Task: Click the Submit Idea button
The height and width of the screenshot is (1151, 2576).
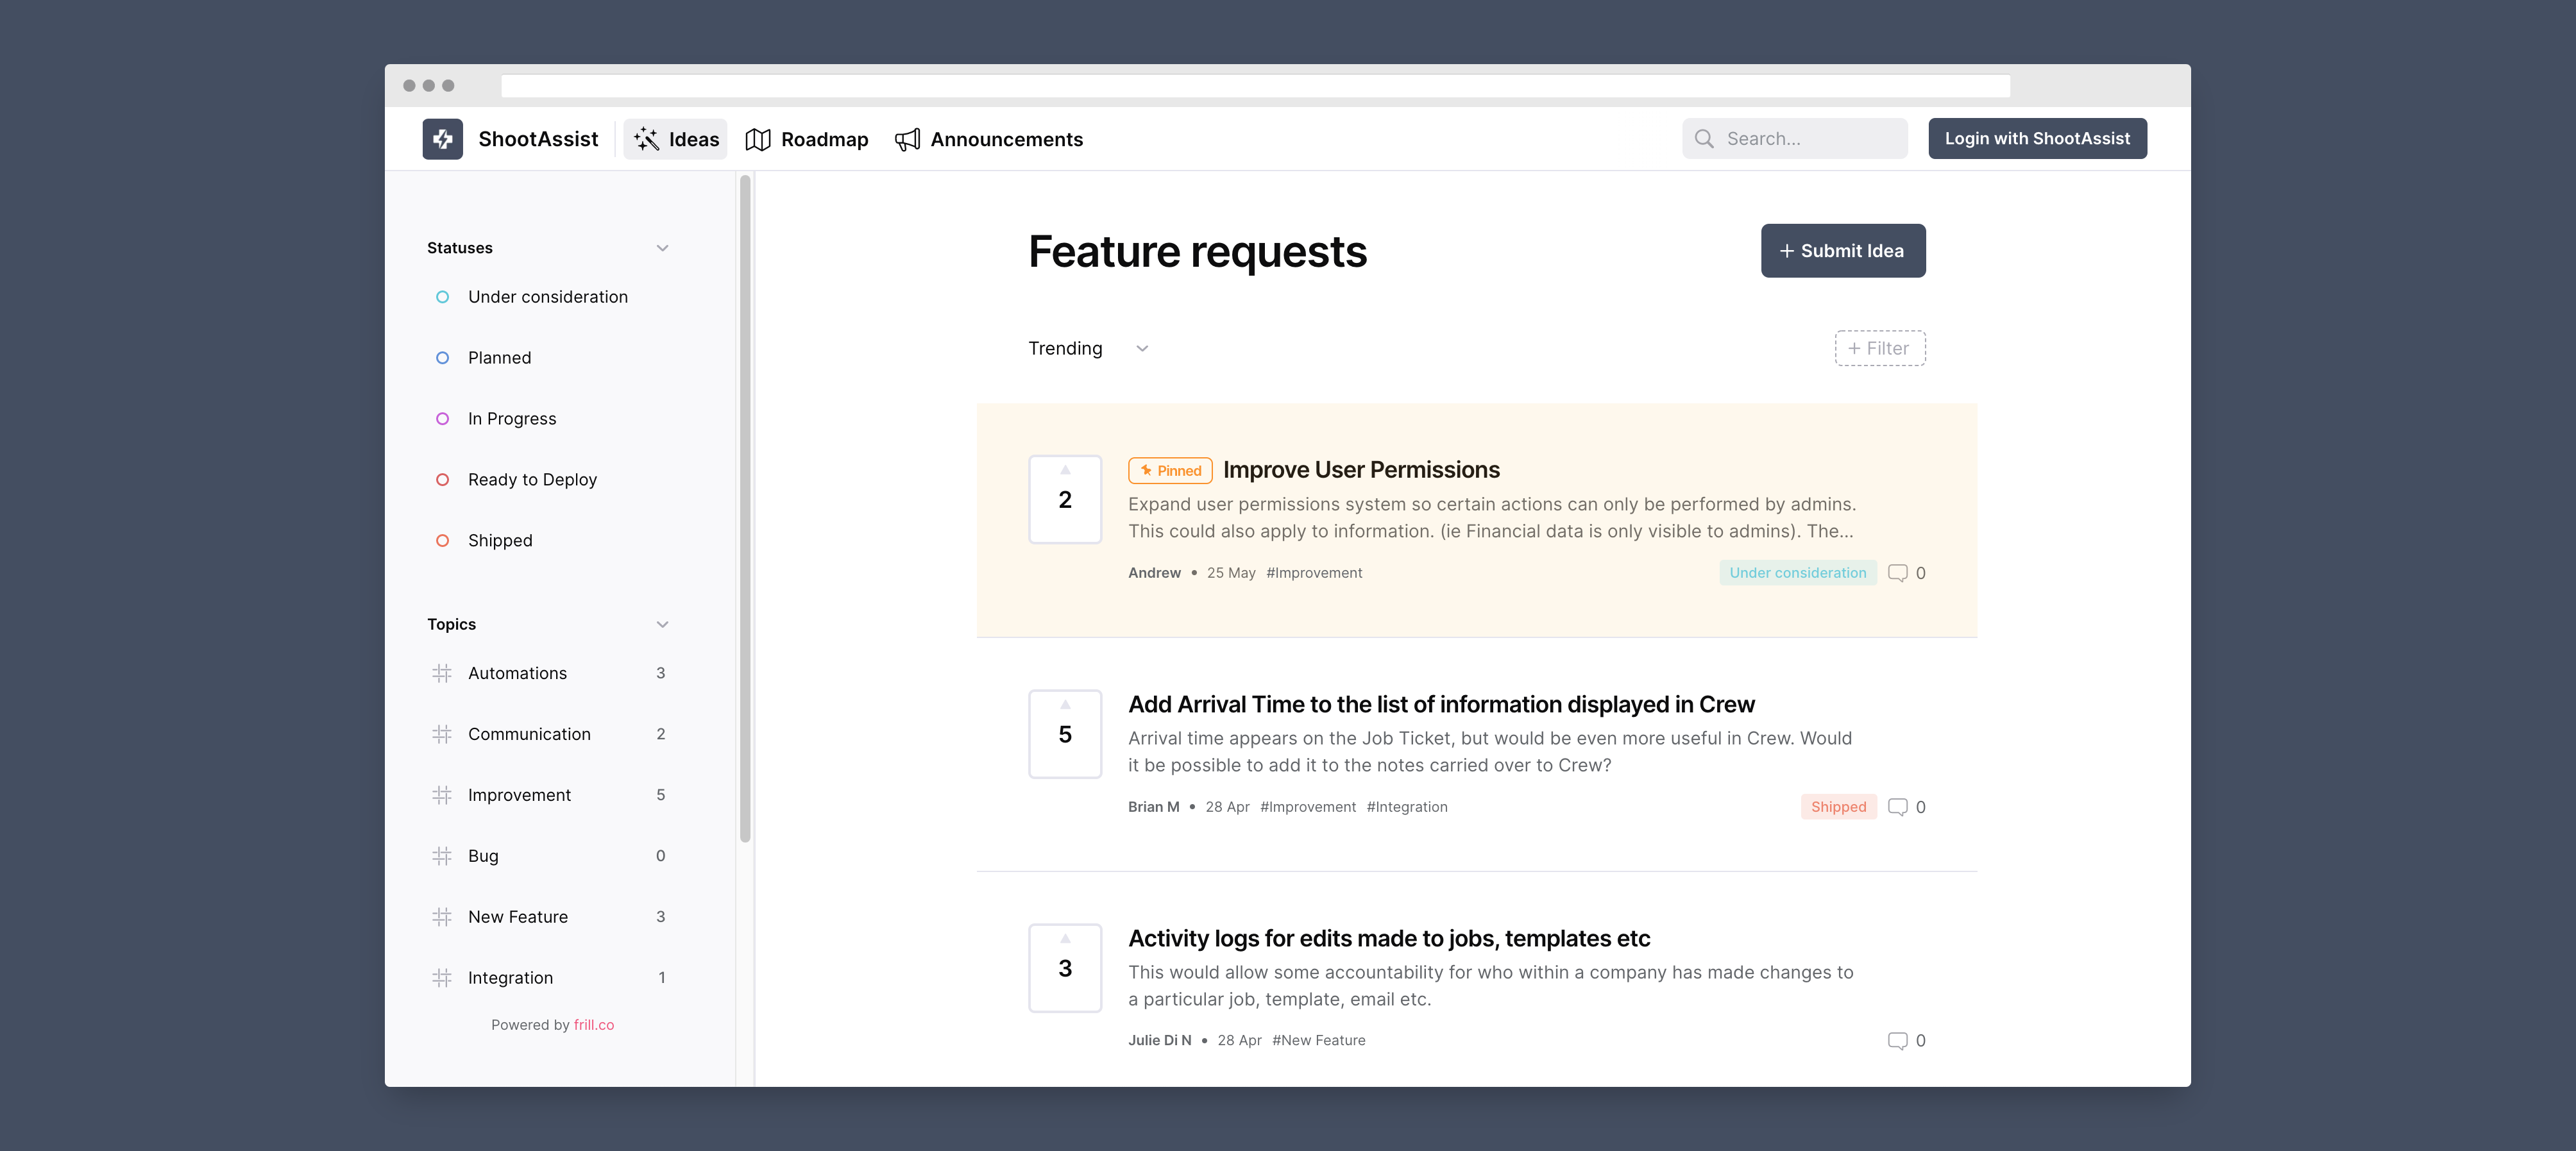Action: click(1842, 251)
